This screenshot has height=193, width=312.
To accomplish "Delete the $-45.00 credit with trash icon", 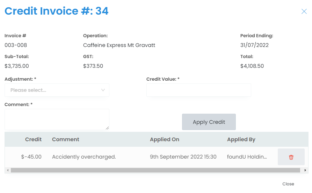I will click(291, 157).
